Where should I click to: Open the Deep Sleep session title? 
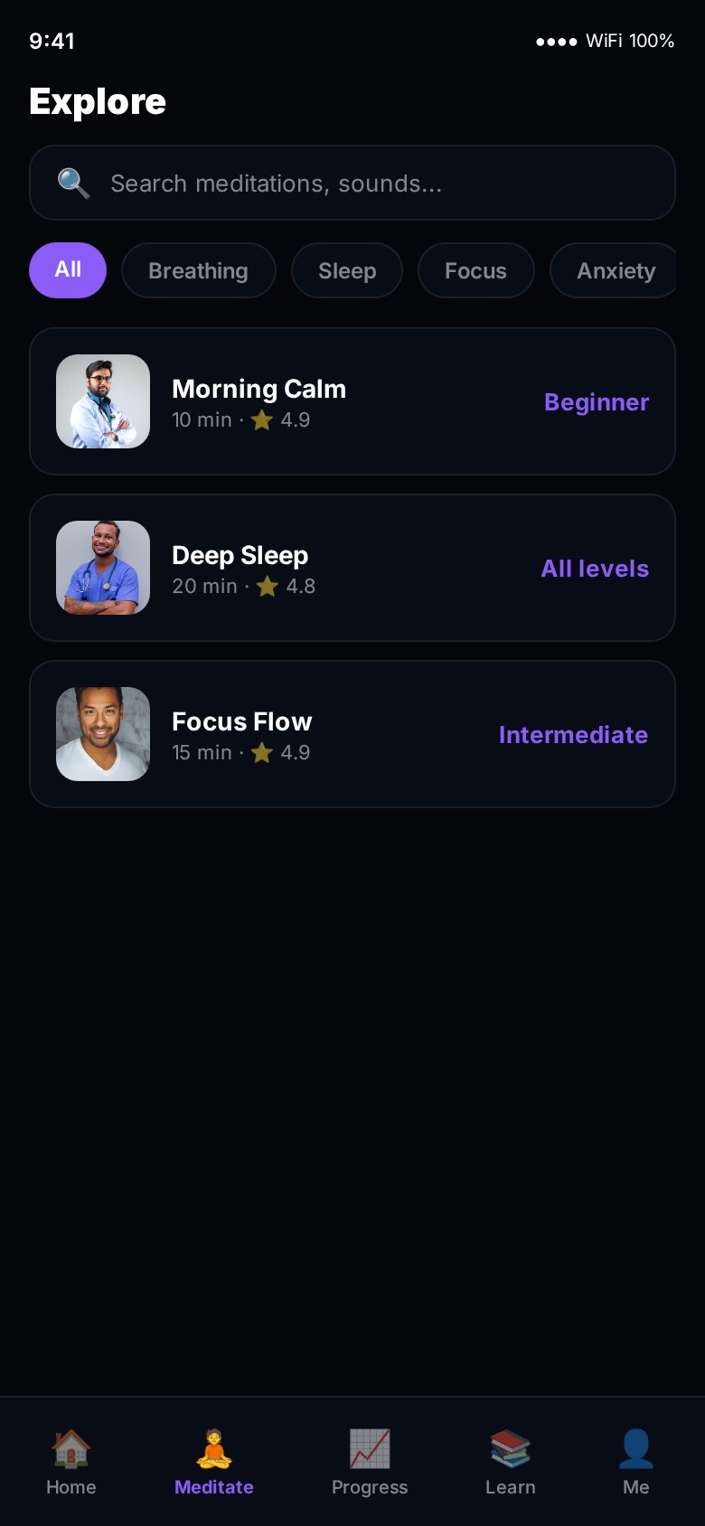[x=240, y=555]
